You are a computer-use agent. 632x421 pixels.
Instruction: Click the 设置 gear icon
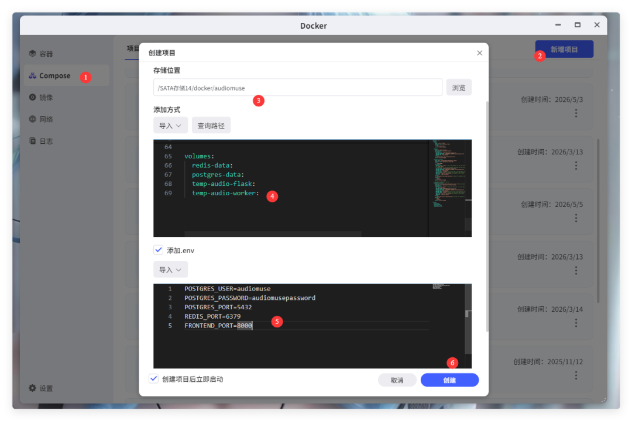[32, 388]
